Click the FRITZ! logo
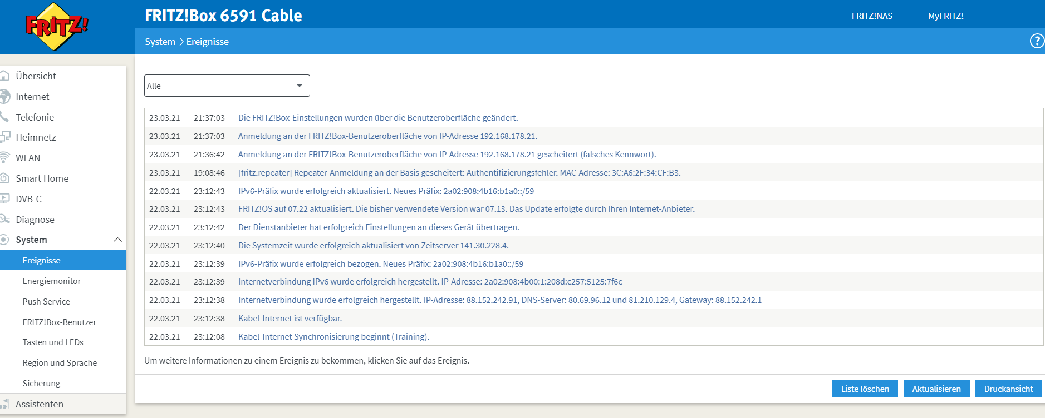 (x=56, y=26)
